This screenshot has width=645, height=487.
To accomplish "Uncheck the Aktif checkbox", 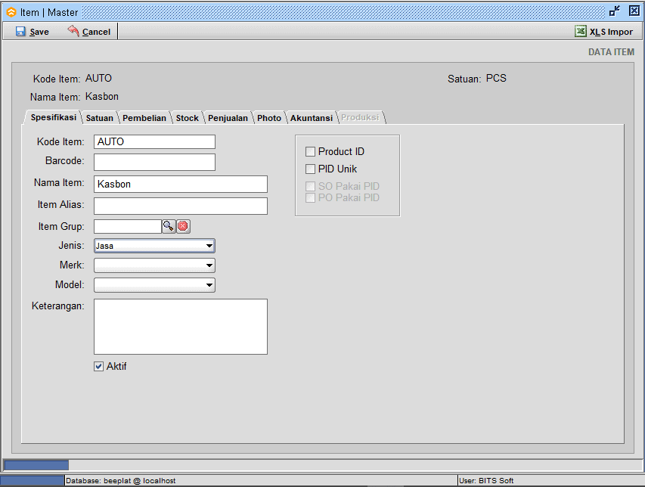I will click(98, 367).
